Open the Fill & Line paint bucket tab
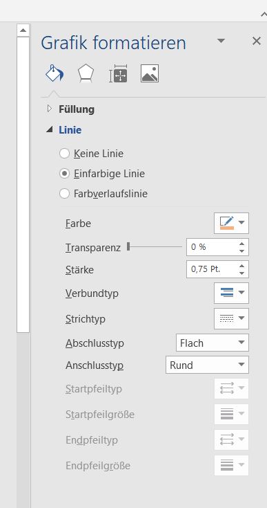The image size is (267, 508). (55, 73)
